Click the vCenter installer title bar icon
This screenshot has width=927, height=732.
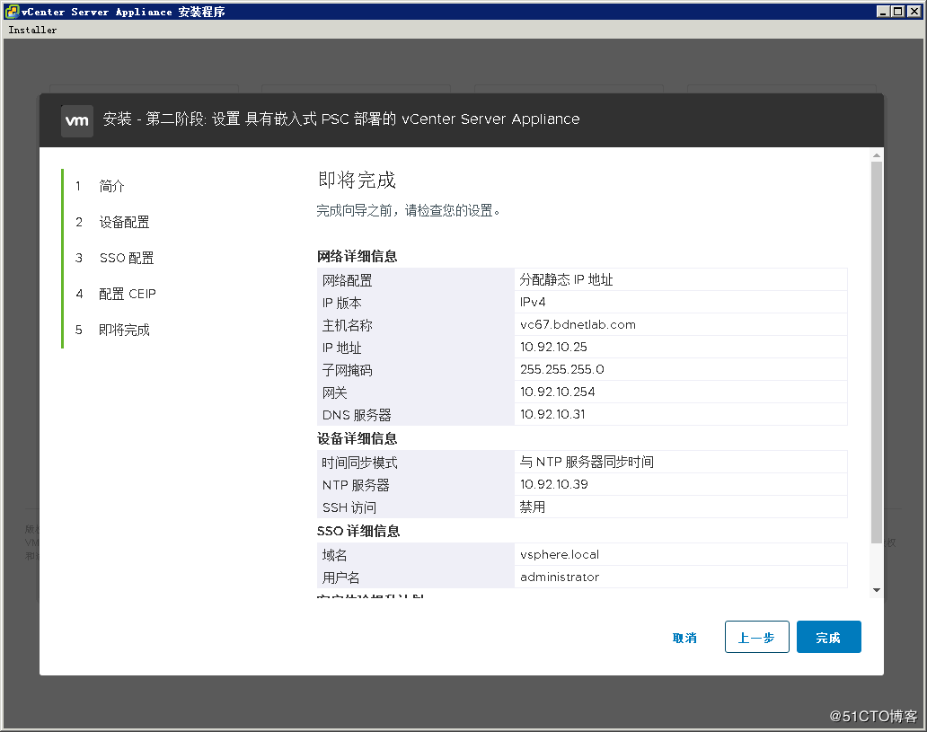pyautogui.click(x=12, y=12)
